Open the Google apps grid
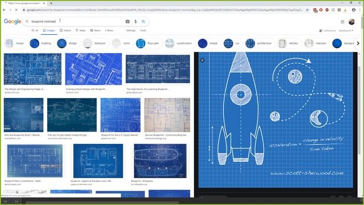This screenshot has height=205, width=364. [342, 22]
